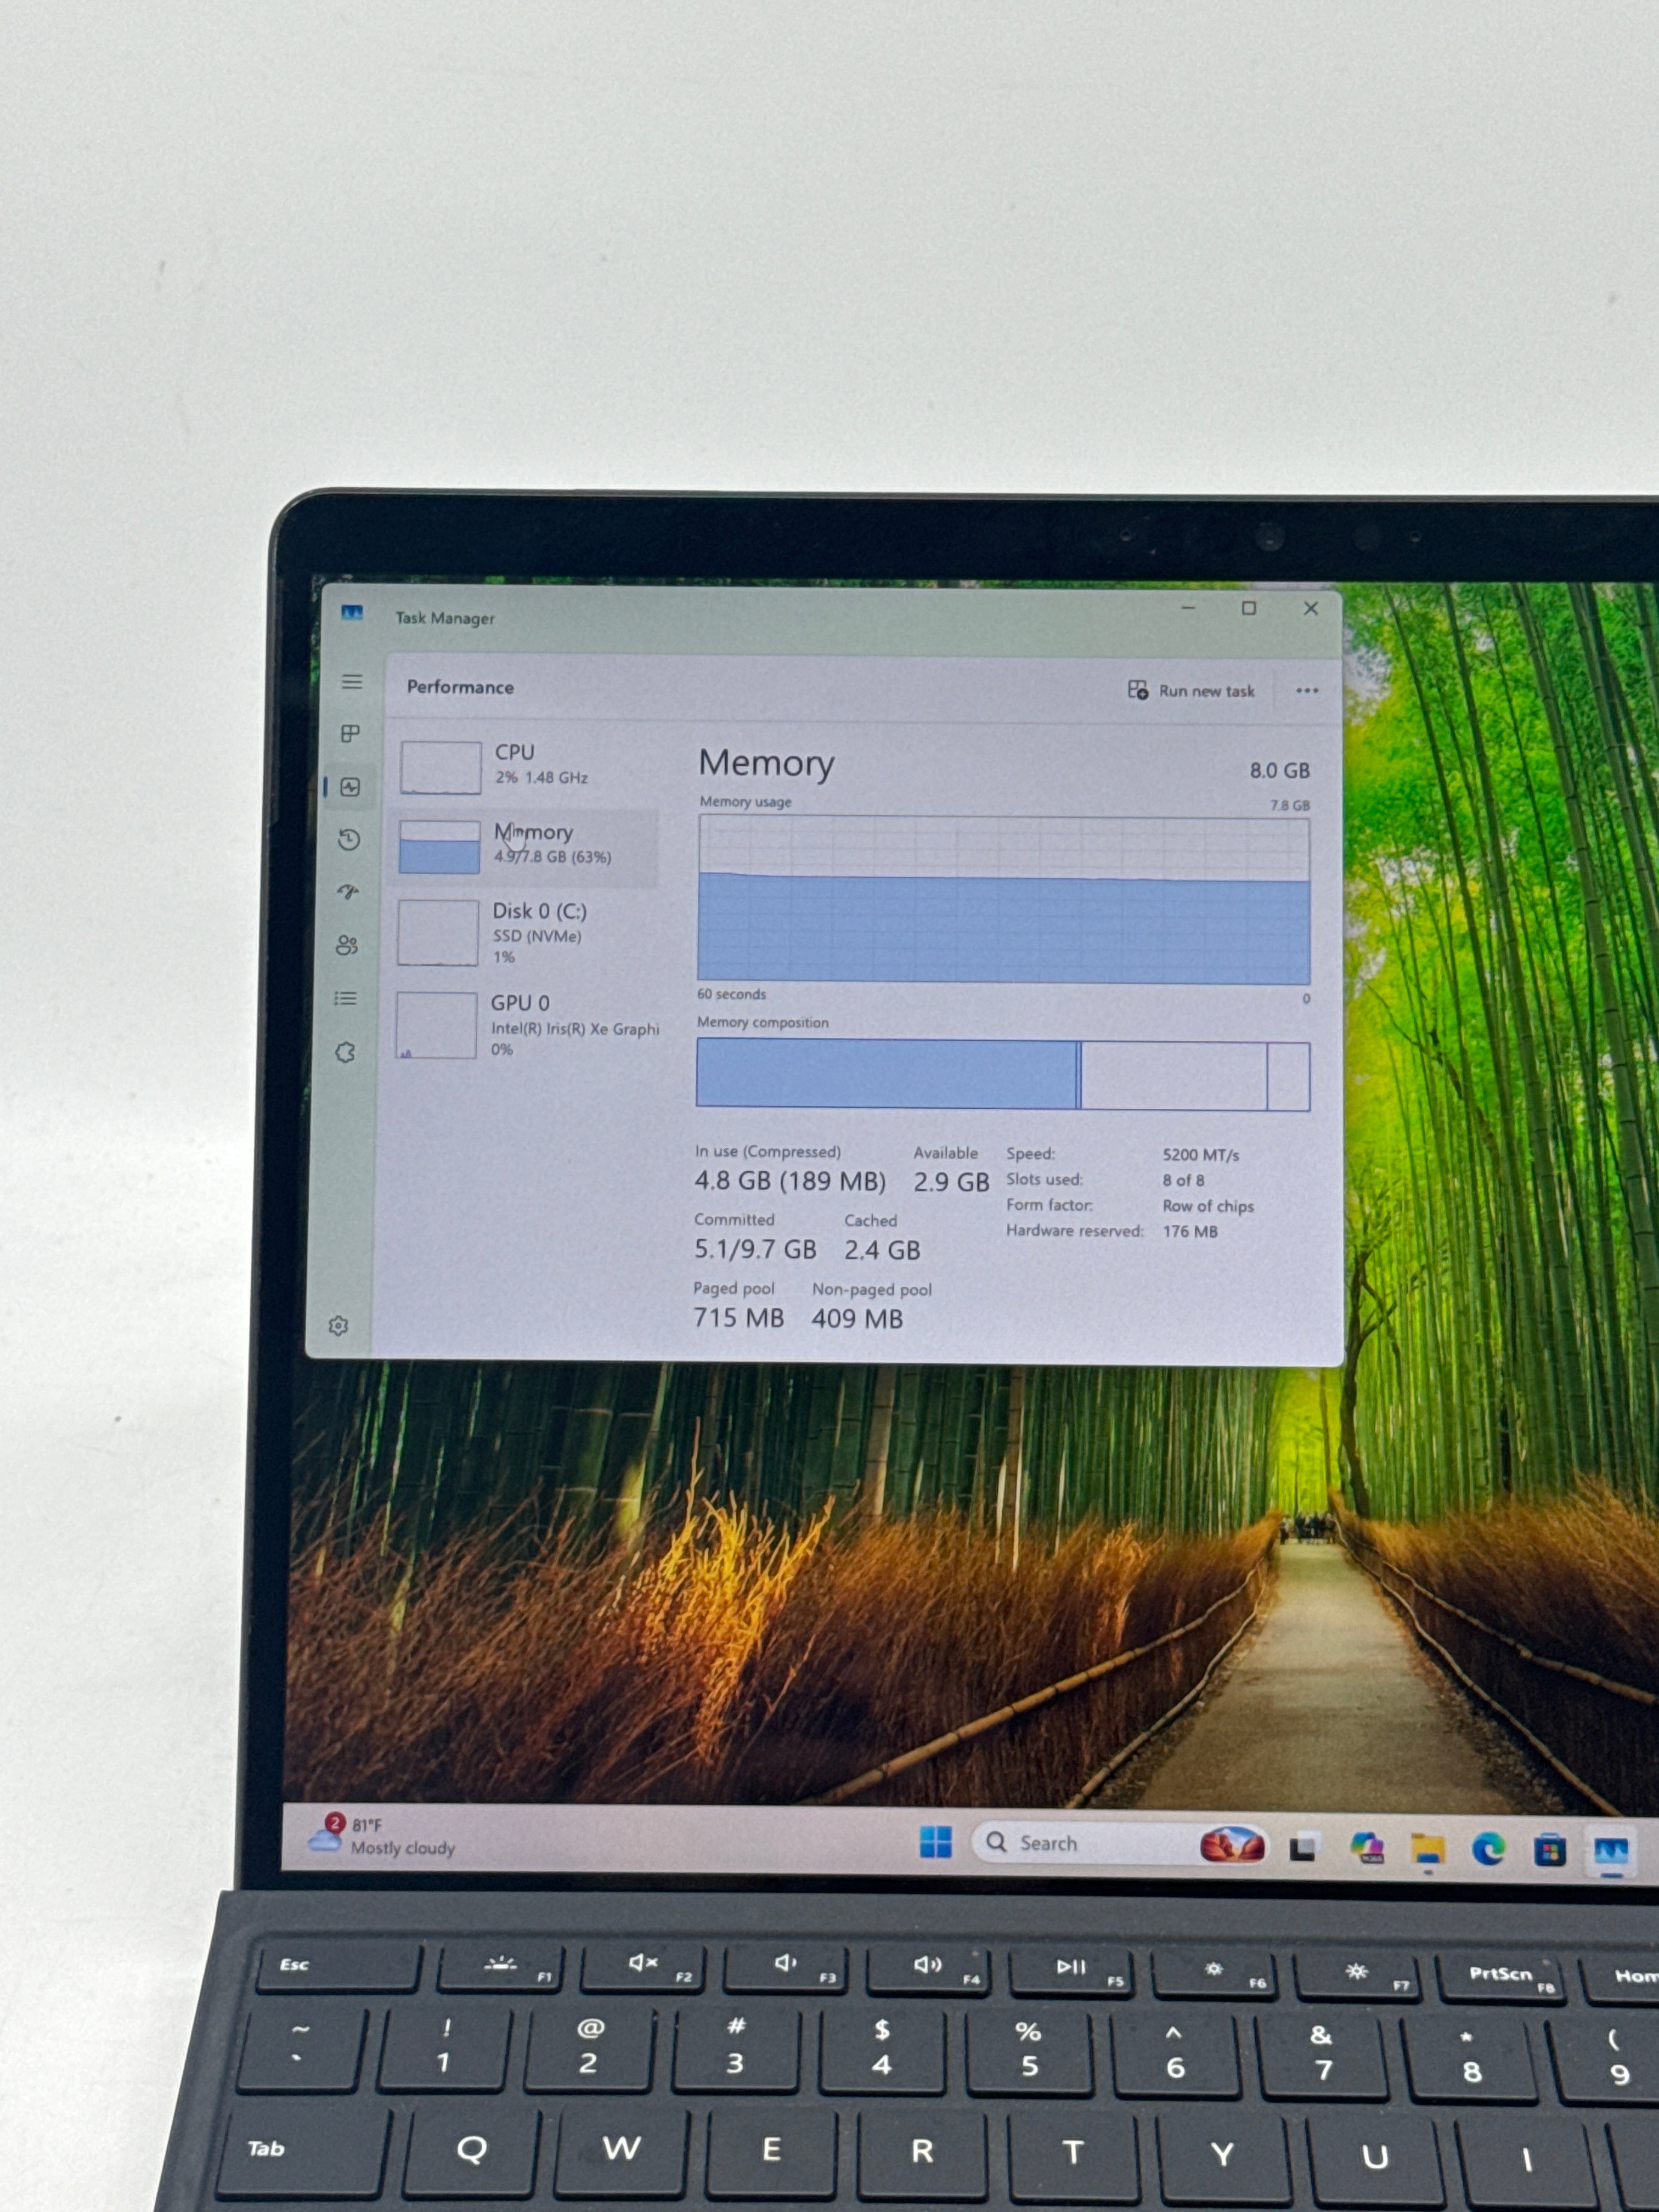Open the Users sidebar icon
This screenshot has width=1659, height=2212.
347,945
